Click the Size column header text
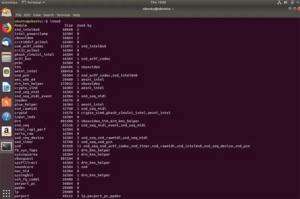 point(68,25)
